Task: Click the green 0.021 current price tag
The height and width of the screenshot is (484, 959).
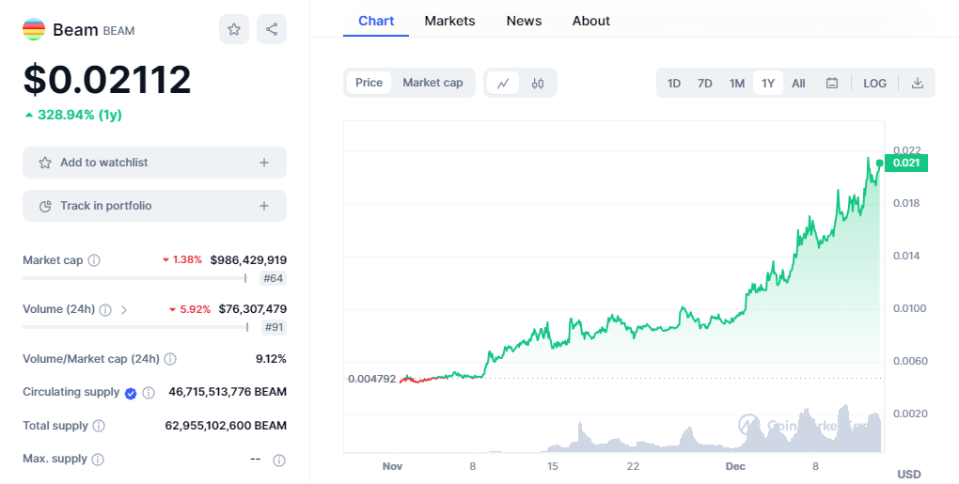Action: 906,164
